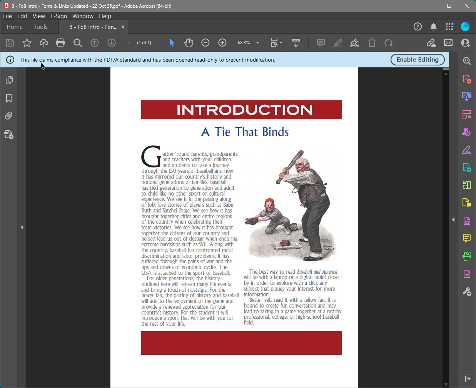
Task: Open the Fill & Sign tool
Action: coord(467,150)
